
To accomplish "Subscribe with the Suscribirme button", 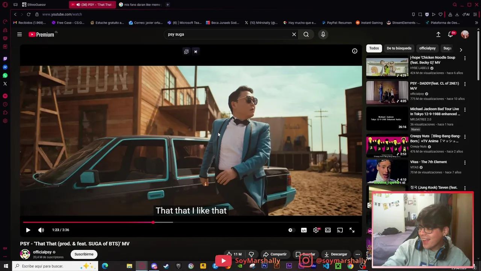I will (x=84, y=254).
